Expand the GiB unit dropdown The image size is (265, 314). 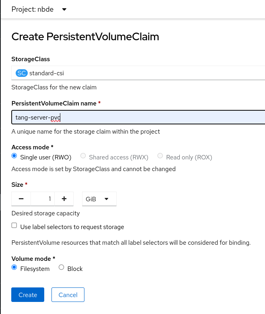[x=99, y=199]
